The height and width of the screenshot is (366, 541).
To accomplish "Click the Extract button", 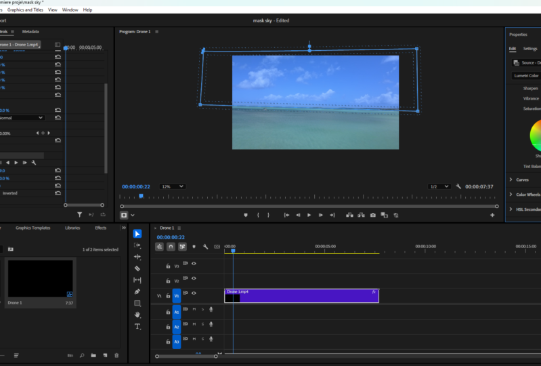I will point(362,215).
